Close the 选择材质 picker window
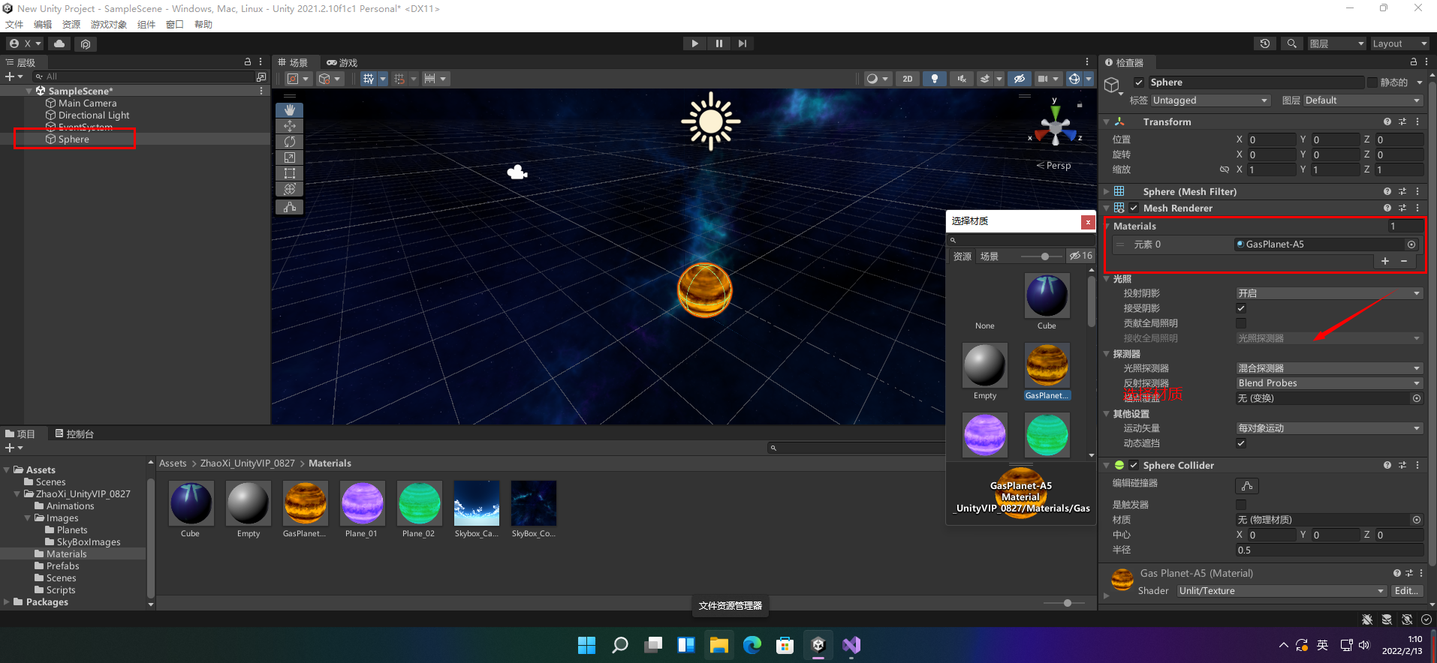Viewport: 1437px width, 663px height. (x=1087, y=222)
